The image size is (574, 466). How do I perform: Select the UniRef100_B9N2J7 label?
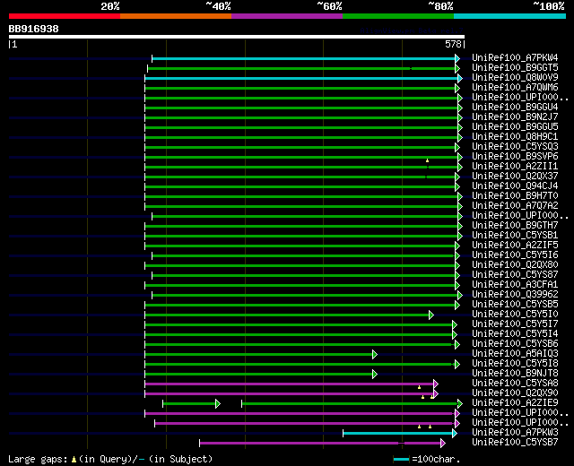pos(515,116)
